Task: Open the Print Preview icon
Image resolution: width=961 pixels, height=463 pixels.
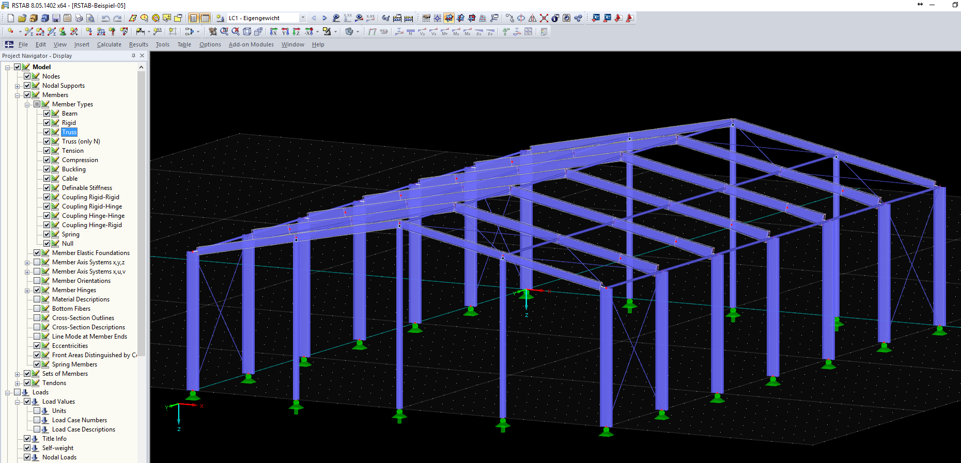Action: (x=90, y=18)
